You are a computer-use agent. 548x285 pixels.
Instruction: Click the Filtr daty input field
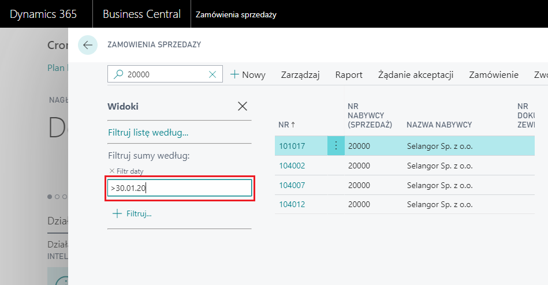pyautogui.click(x=180, y=188)
